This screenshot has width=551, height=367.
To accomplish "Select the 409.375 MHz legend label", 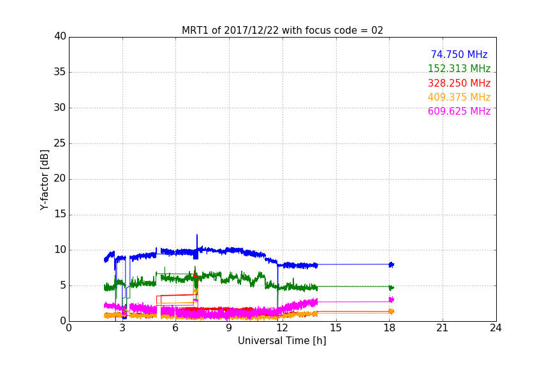I will pos(459,97).
